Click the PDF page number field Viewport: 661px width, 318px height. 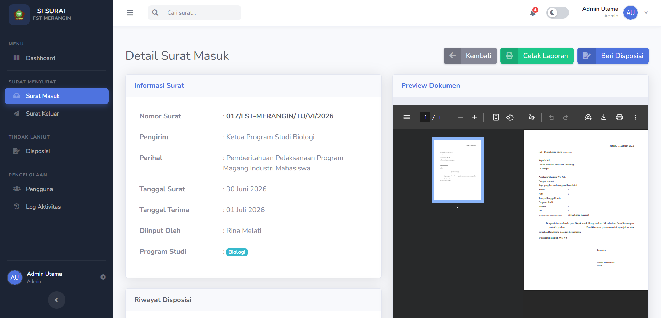point(425,117)
